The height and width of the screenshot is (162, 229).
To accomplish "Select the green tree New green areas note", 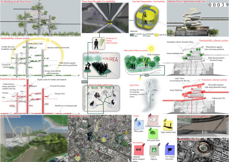I will point(153,134).
